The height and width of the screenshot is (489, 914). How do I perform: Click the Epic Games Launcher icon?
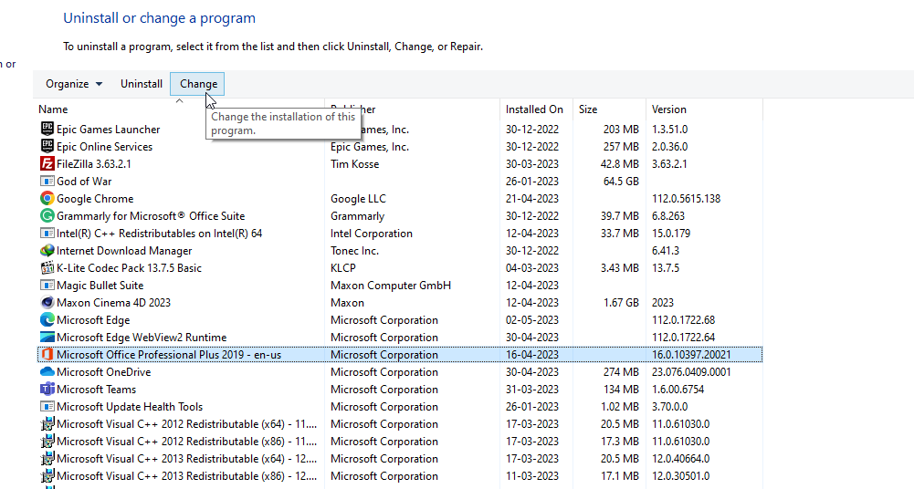[x=47, y=129]
